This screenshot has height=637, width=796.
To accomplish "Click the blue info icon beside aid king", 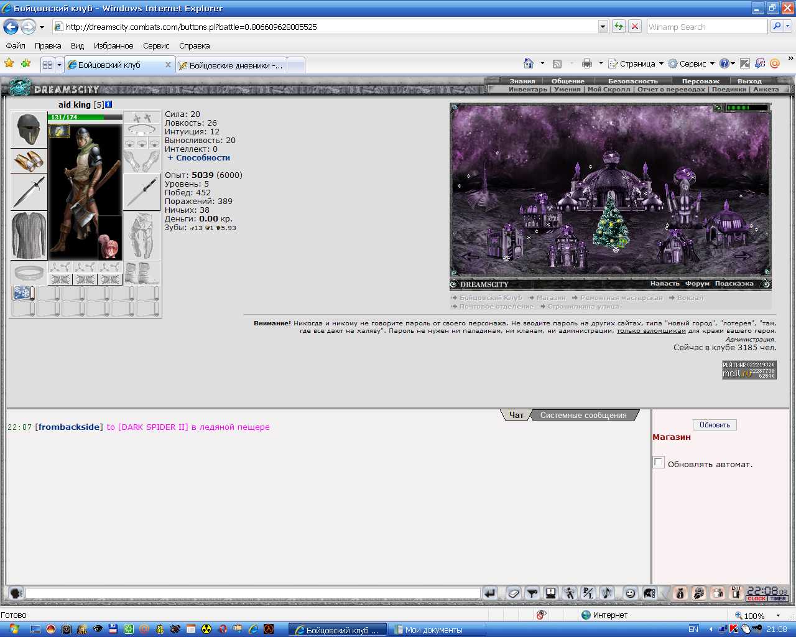I will (109, 105).
